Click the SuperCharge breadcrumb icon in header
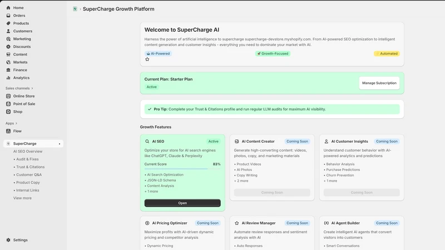The width and height of the screenshot is (445, 250). pos(75,9)
